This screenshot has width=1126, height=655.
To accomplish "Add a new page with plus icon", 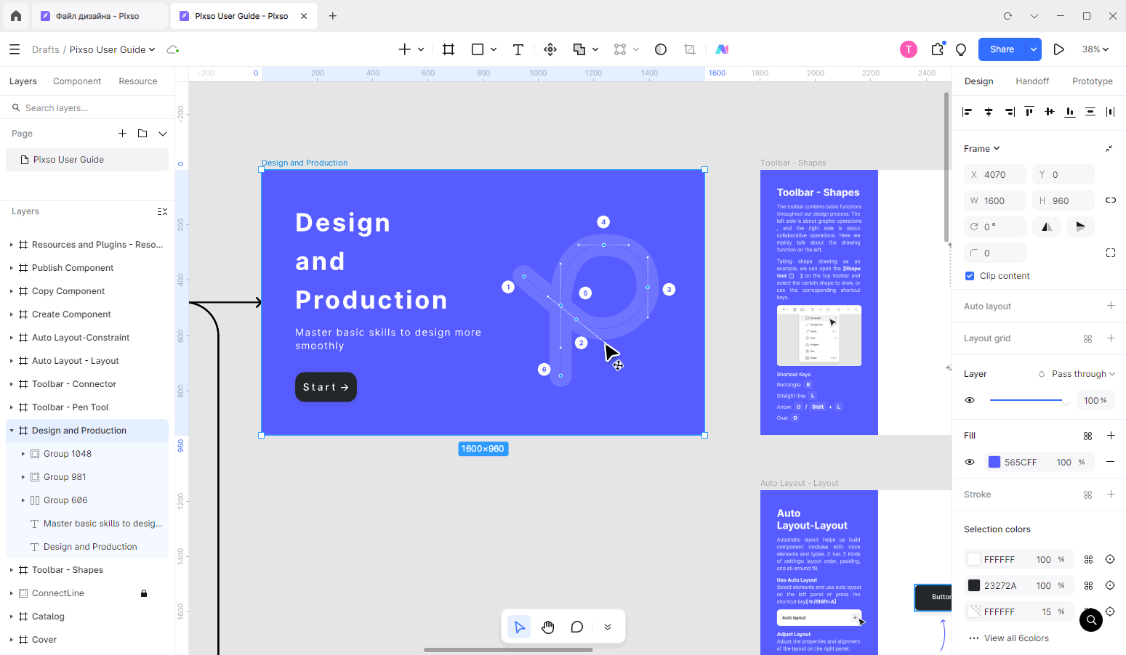I will pos(122,134).
